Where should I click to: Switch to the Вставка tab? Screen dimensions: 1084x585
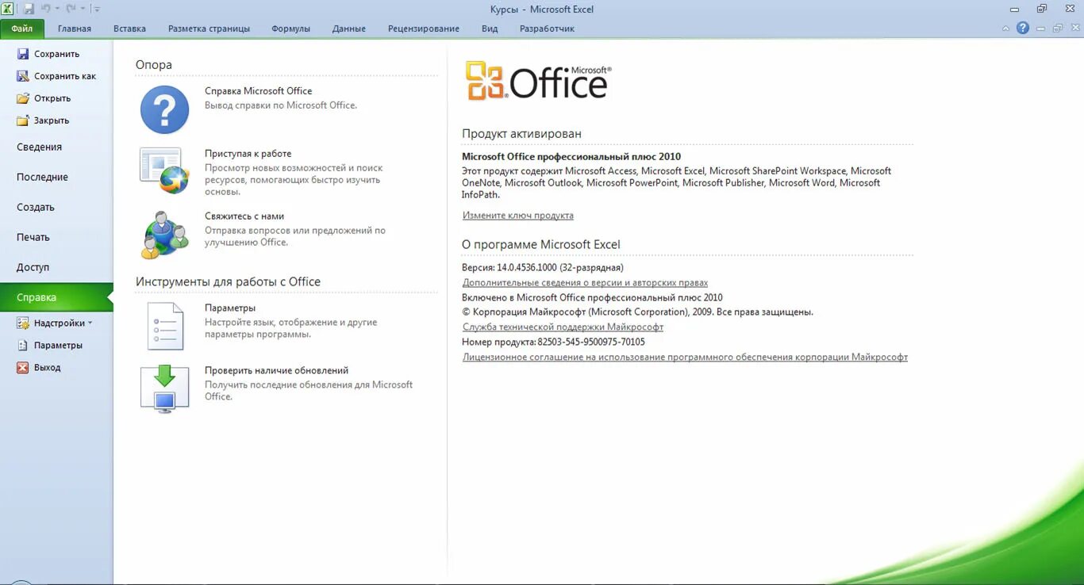[x=129, y=29]
